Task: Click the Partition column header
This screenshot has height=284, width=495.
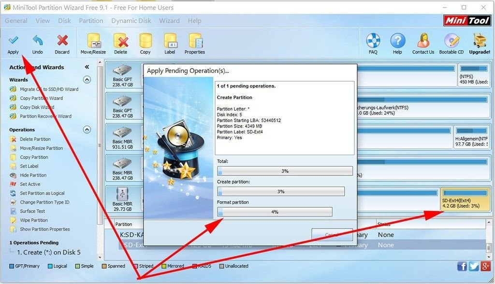Action: [124, 225]
